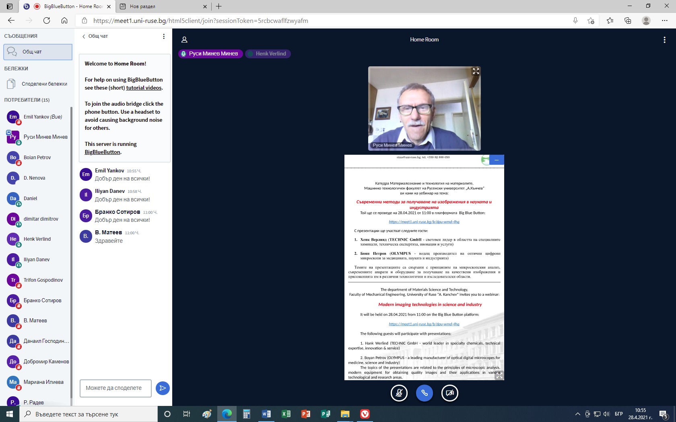The height and width of the screenshot is (422, 676).
Task: Send the chat message with arrow button
Action: (x=163, y=388)
